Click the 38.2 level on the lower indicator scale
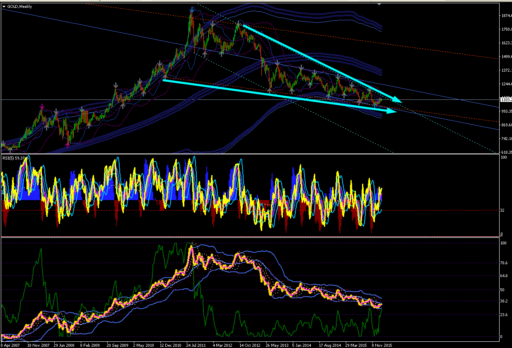 click(x=505, y=301)
